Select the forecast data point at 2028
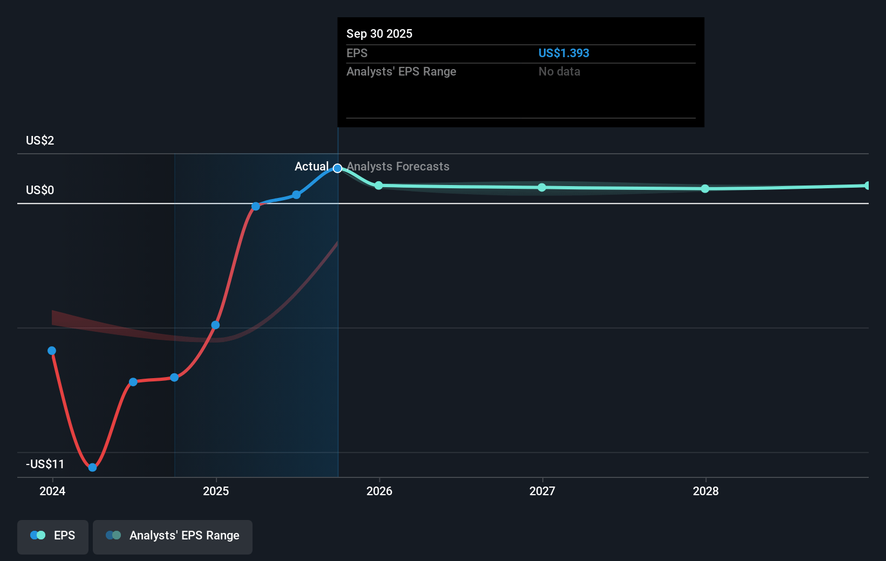This screenshot has width=886, height=561. pyautogui.click(x=705, y=189)
